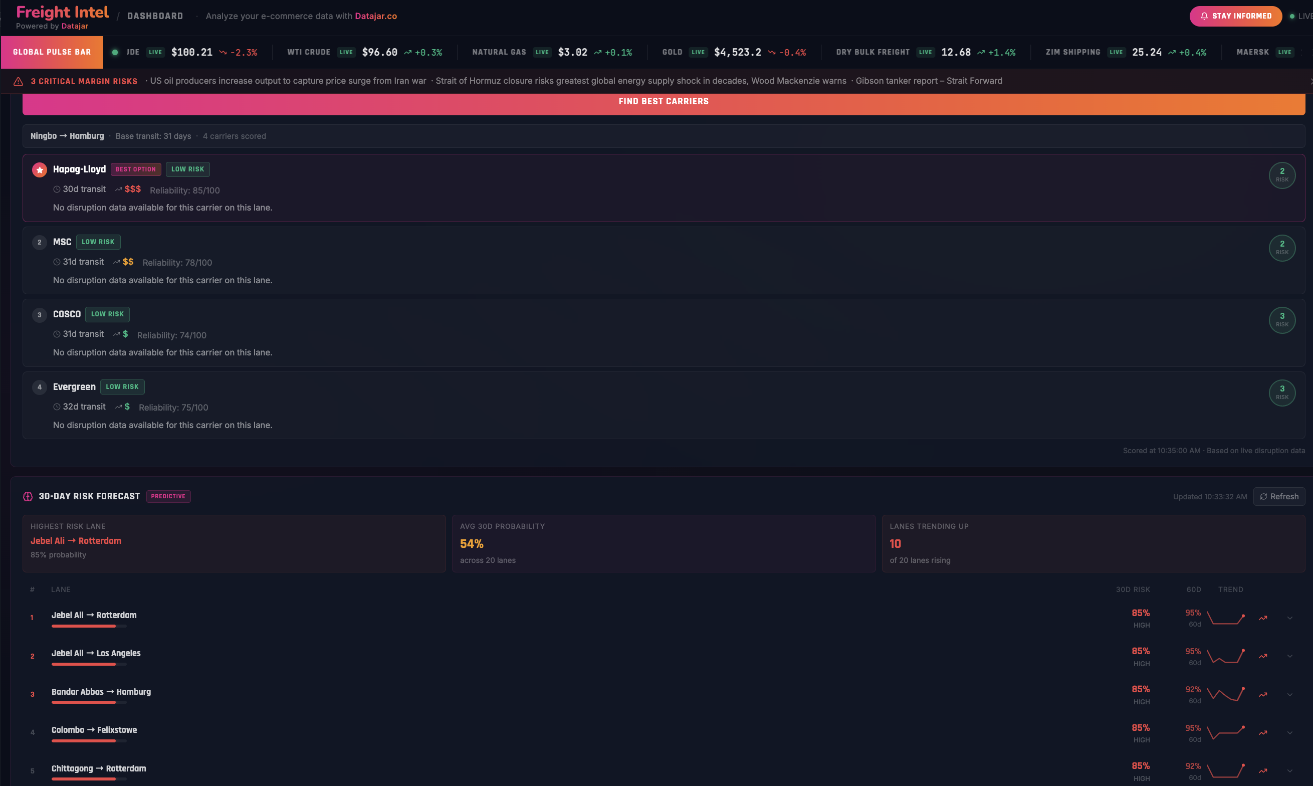Click the critical margin risks warning triangle

click(18, 81)
